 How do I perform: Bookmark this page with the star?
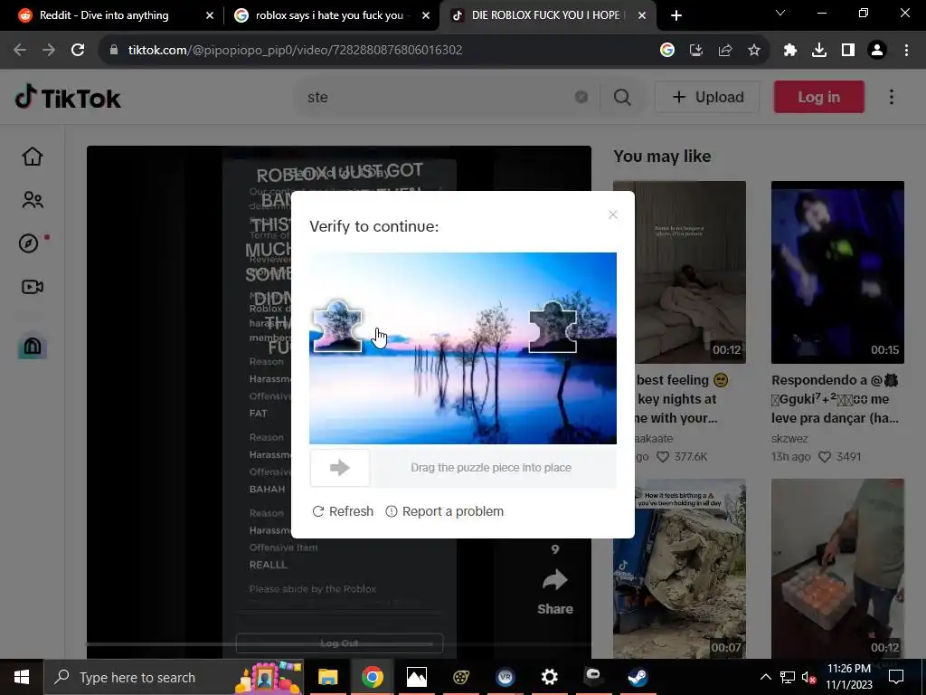pos(754,51)
